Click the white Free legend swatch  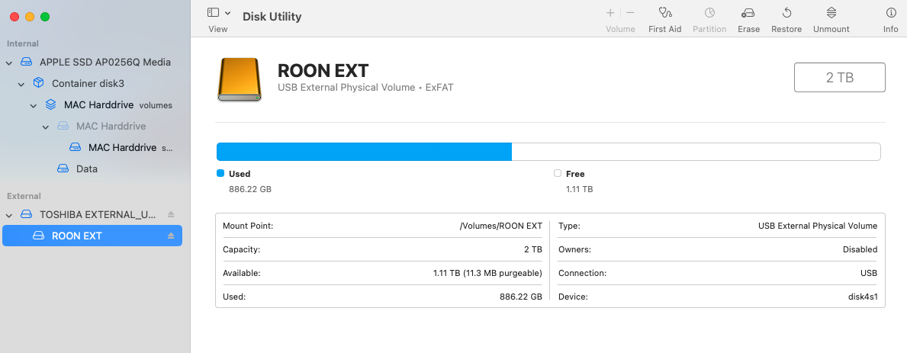(x=558, y=173)
